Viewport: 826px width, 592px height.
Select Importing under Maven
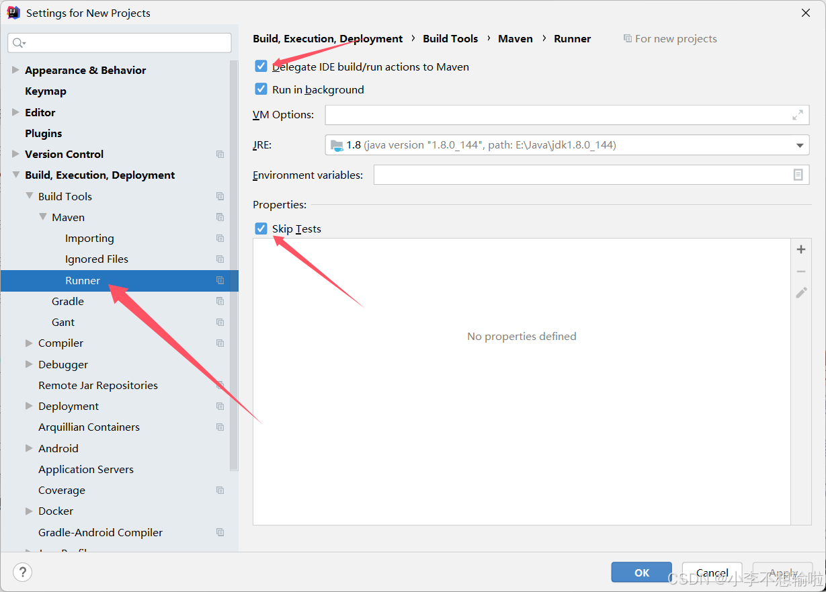click(x=89, y=238)
